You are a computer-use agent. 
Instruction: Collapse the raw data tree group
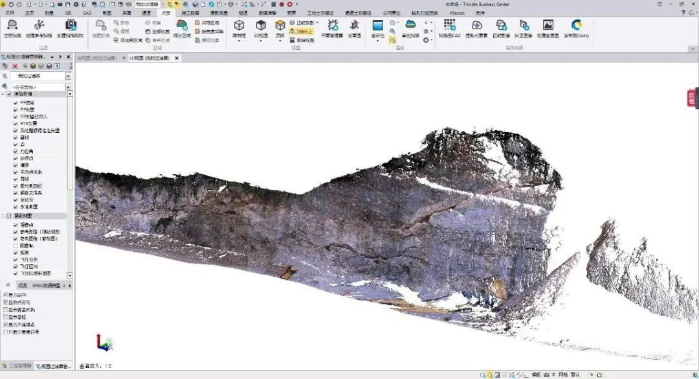pos(3,94)
